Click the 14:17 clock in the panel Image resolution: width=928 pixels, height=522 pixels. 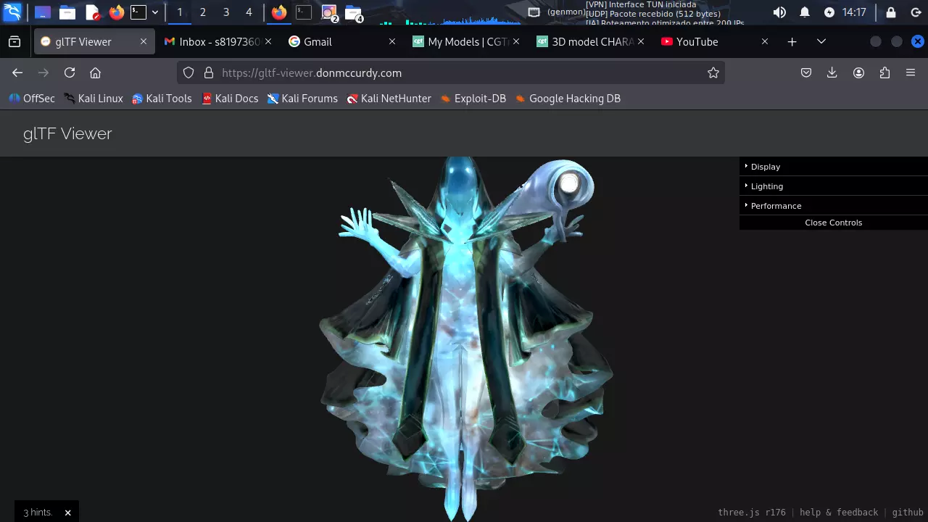point(854,12)
